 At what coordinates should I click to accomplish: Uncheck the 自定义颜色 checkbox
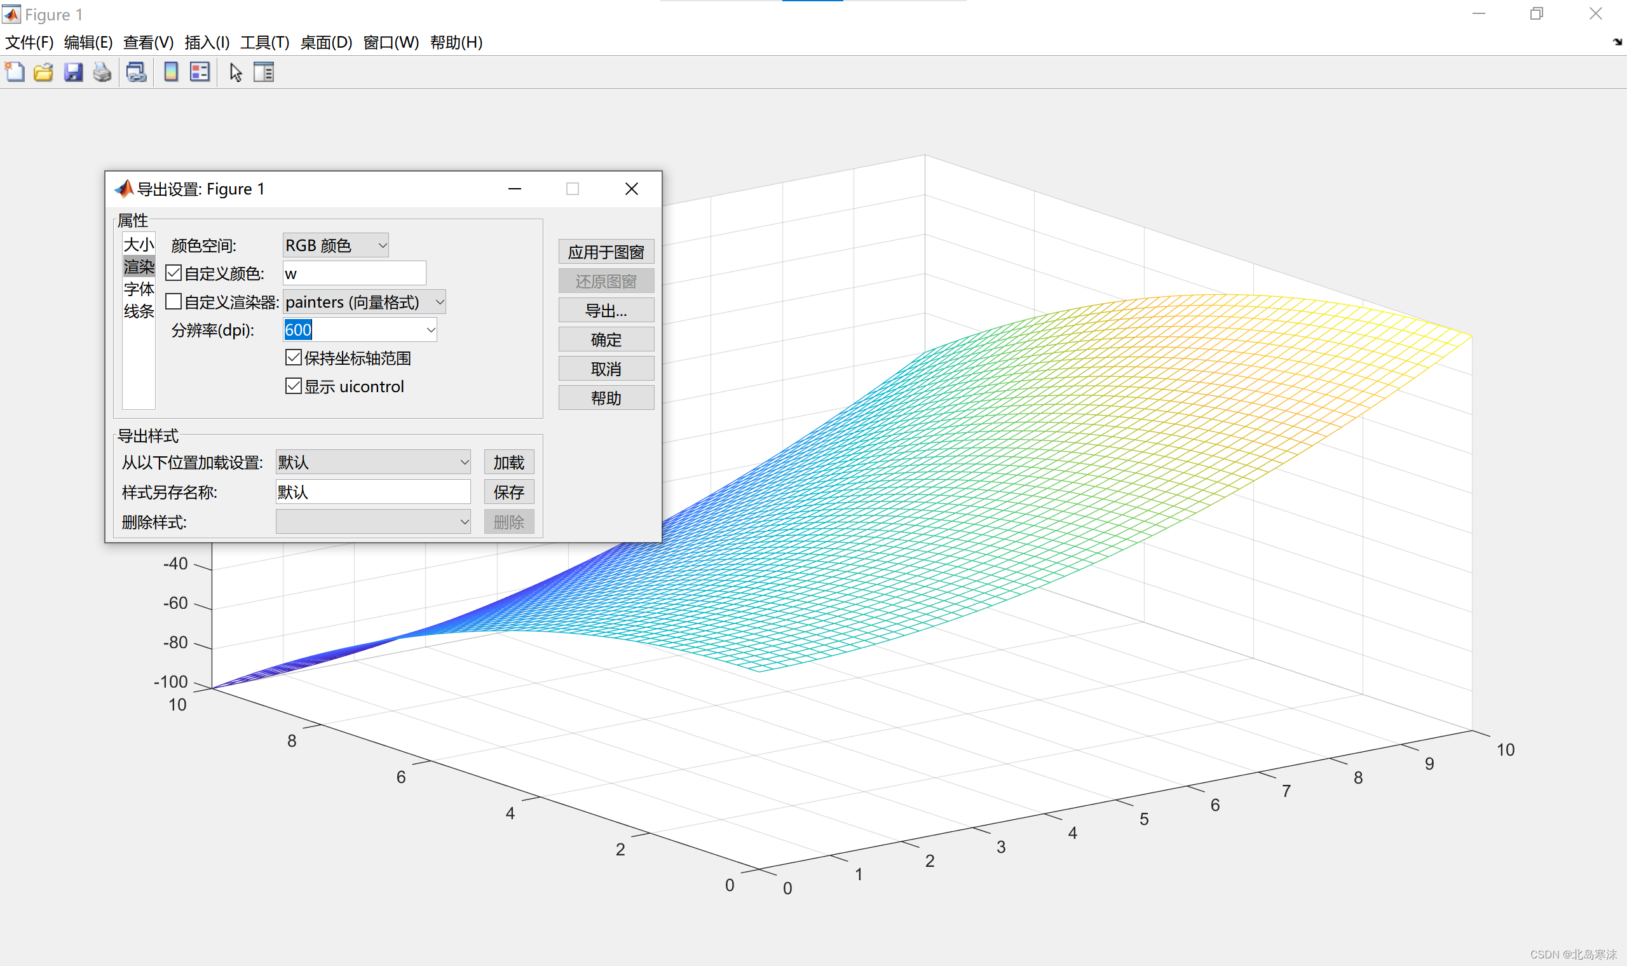[x=174, y=273]
